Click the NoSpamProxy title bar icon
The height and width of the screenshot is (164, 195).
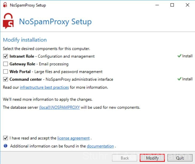coord(5,5)
